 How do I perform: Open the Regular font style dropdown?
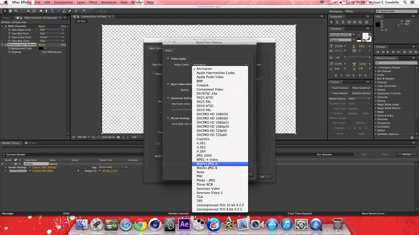click(x=342, y=40)
